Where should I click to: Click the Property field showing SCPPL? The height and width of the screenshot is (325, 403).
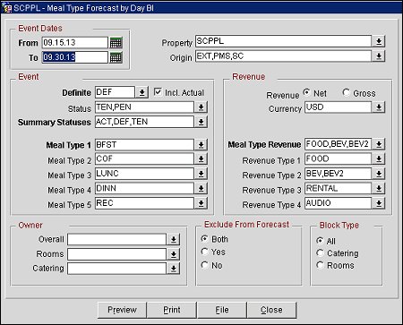284,41
